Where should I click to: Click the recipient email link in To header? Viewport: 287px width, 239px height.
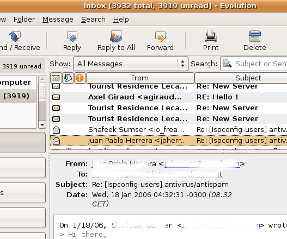(x=157, y=174)
